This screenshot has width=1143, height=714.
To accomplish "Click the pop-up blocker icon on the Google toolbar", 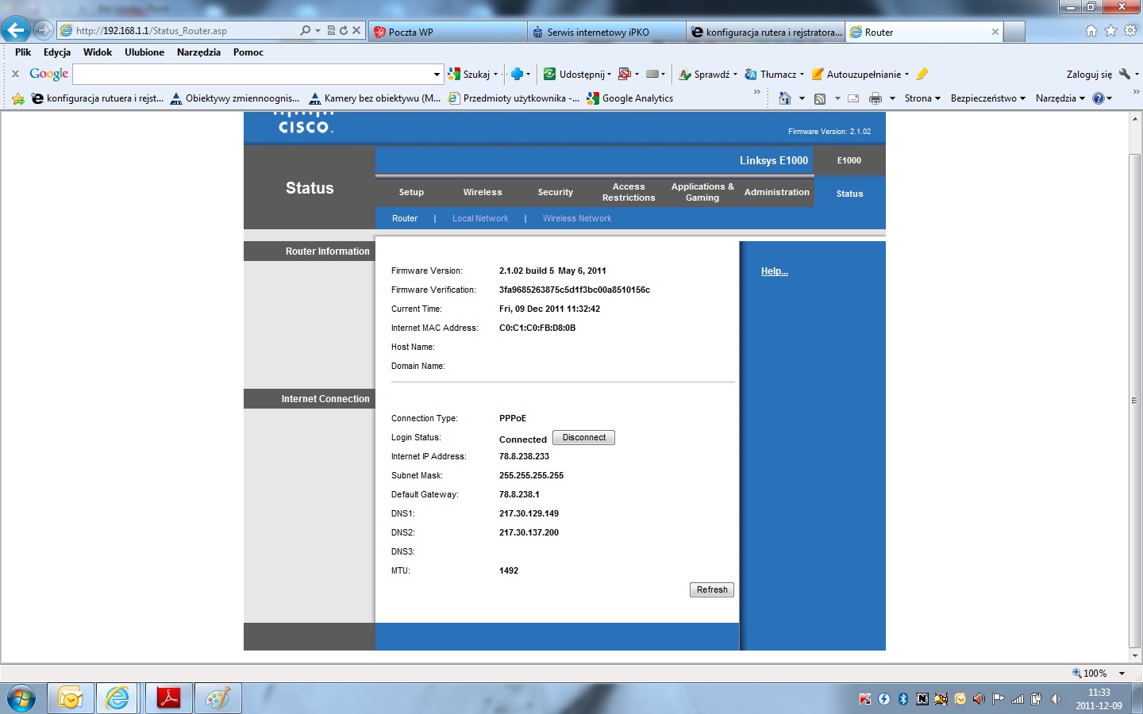I will [x=625, y=74].
